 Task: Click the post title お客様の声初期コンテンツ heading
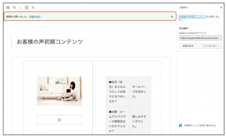point(50,42)
